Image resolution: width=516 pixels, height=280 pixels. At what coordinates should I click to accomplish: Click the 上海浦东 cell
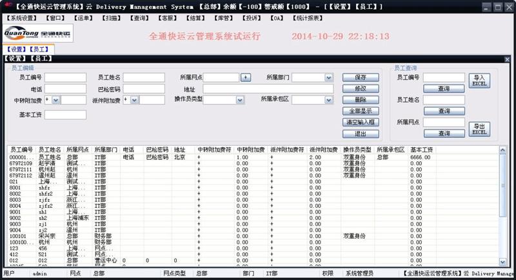77,218
